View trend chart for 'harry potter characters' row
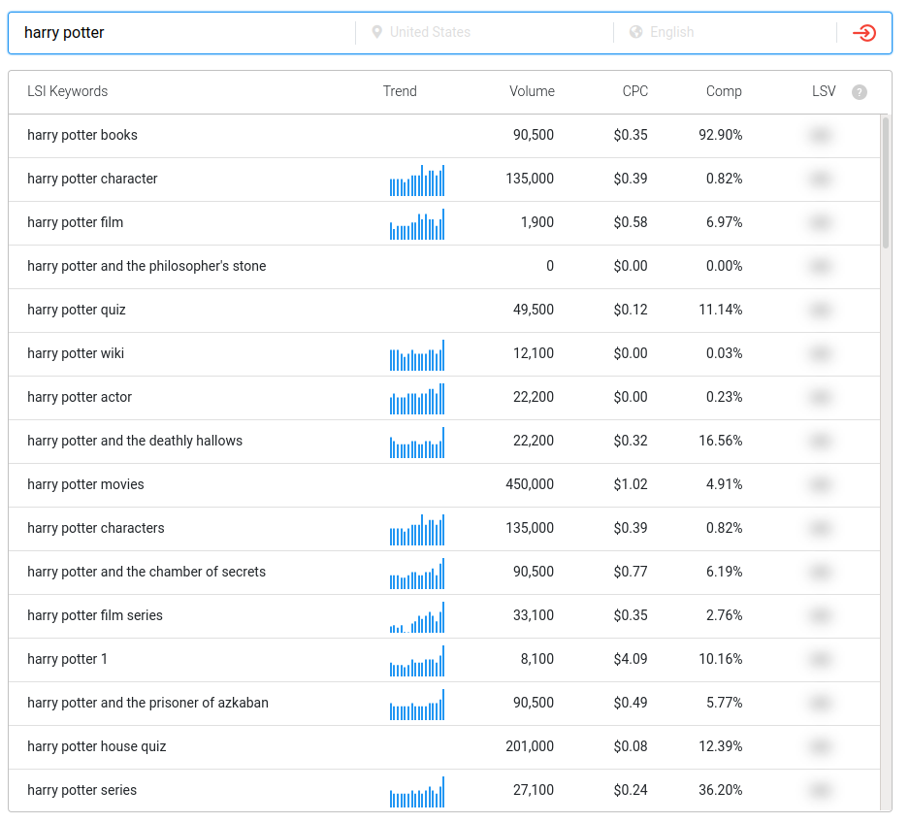The width and height of the screenshot is (910, 823). point(417,530)
